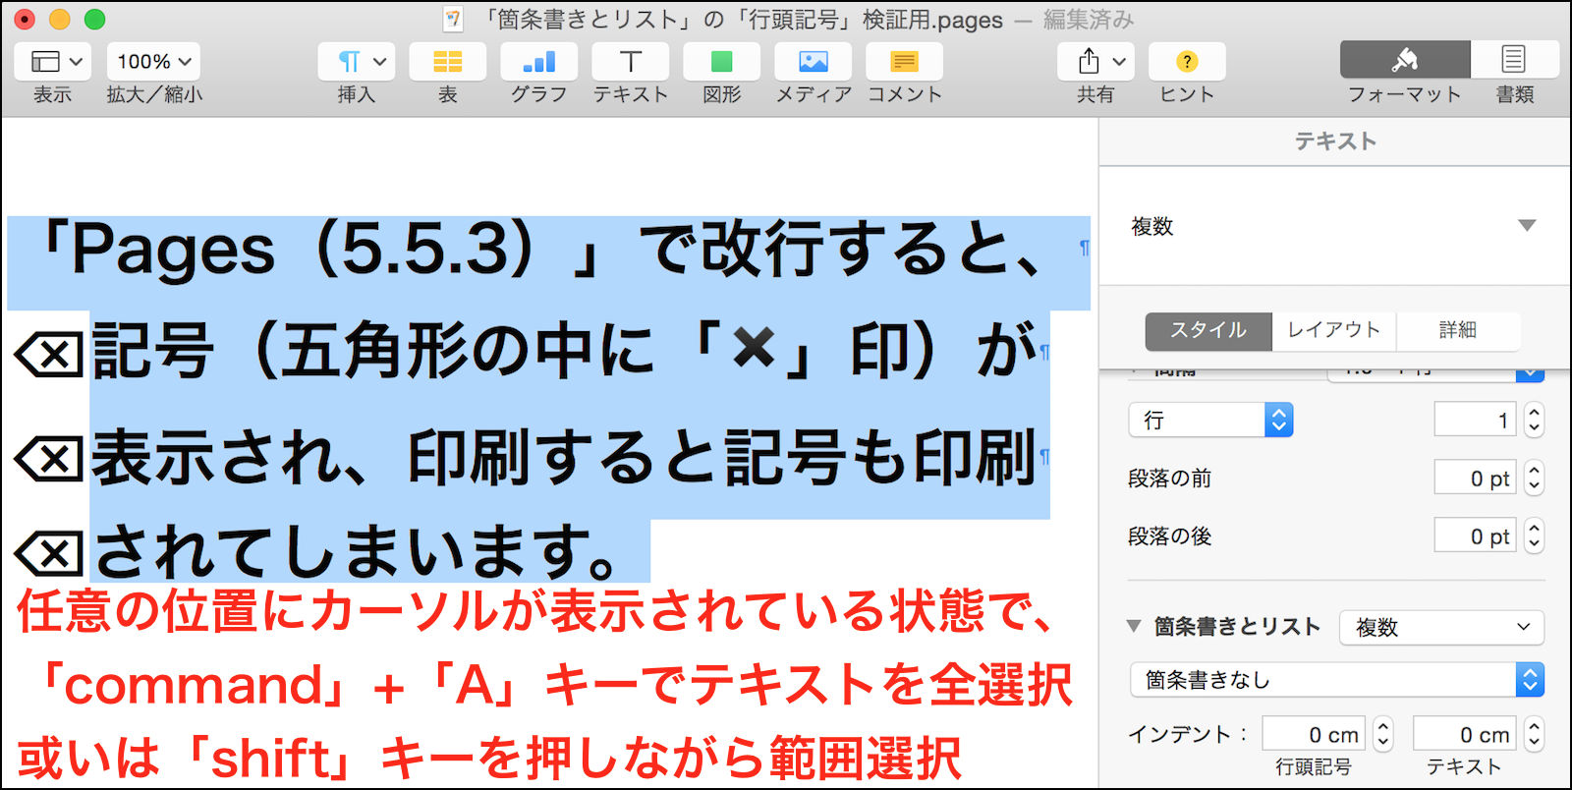Click the 段落の前 value field
Image resolution: width=1572 pixels, height=790 pixels.
[1475, 479]
